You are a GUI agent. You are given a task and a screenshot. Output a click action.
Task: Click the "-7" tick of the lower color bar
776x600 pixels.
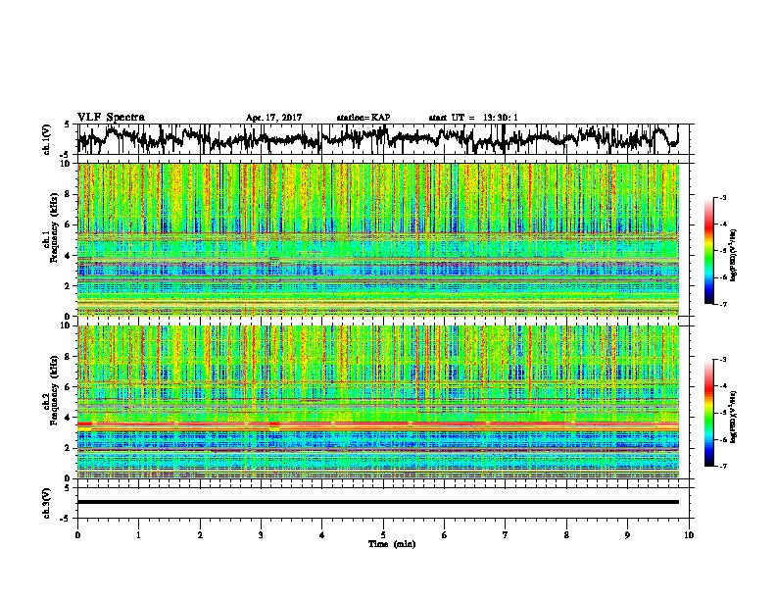pos(723,467)
